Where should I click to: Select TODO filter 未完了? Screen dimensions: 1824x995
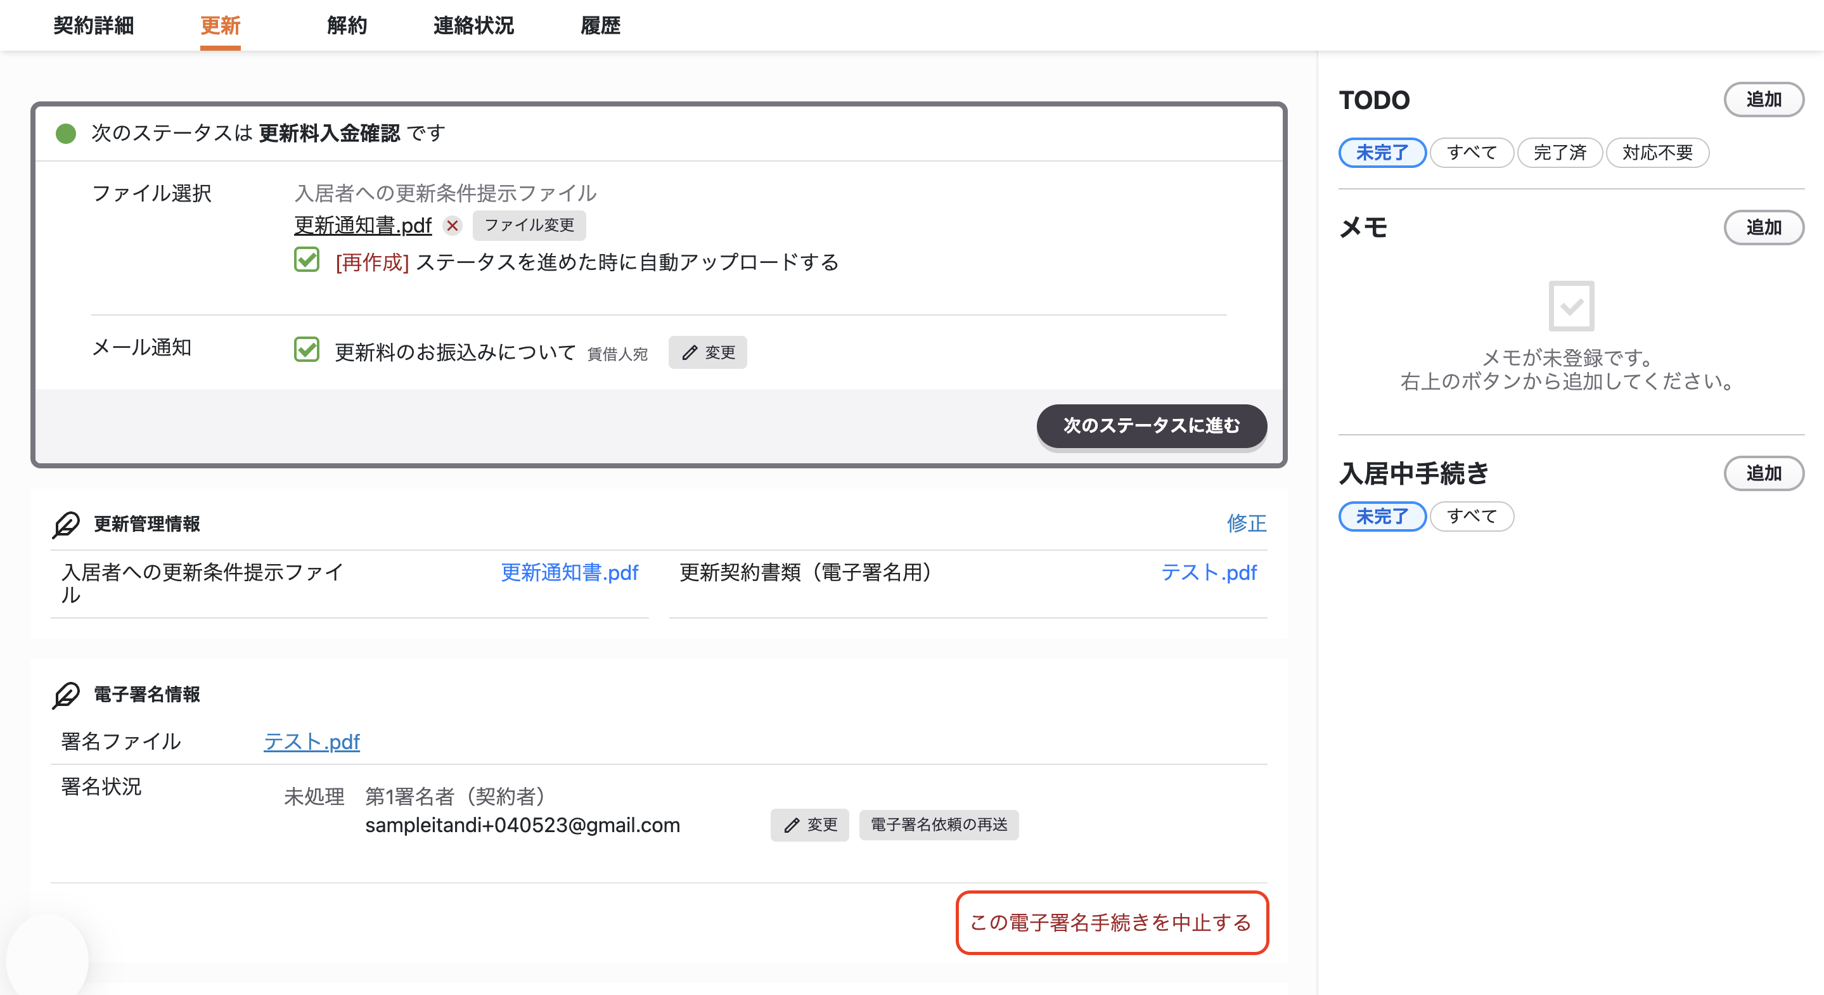click(1382, 152)
